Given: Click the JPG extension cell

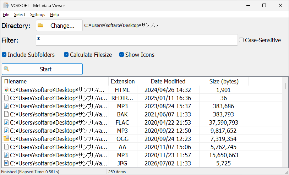Looking at the screenshot, I should (122, 163).
